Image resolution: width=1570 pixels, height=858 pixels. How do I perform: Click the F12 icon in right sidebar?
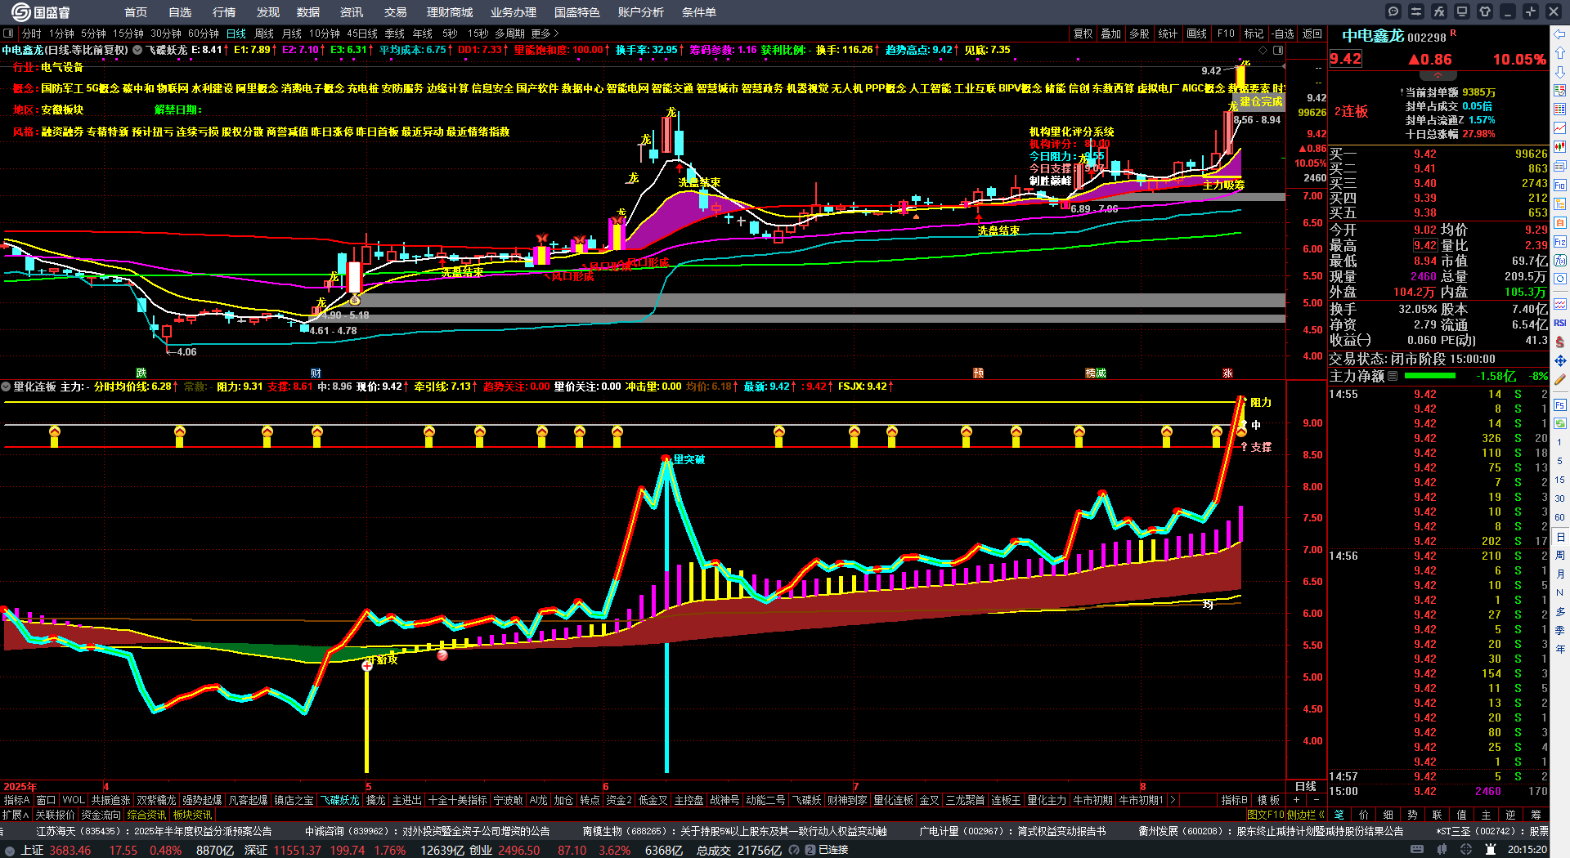[x=1560, y=242]
